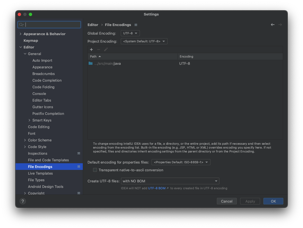The image size is (303, 228).
Task: Add a new file path encoding mapping
Action: click(x=91, y=50)
